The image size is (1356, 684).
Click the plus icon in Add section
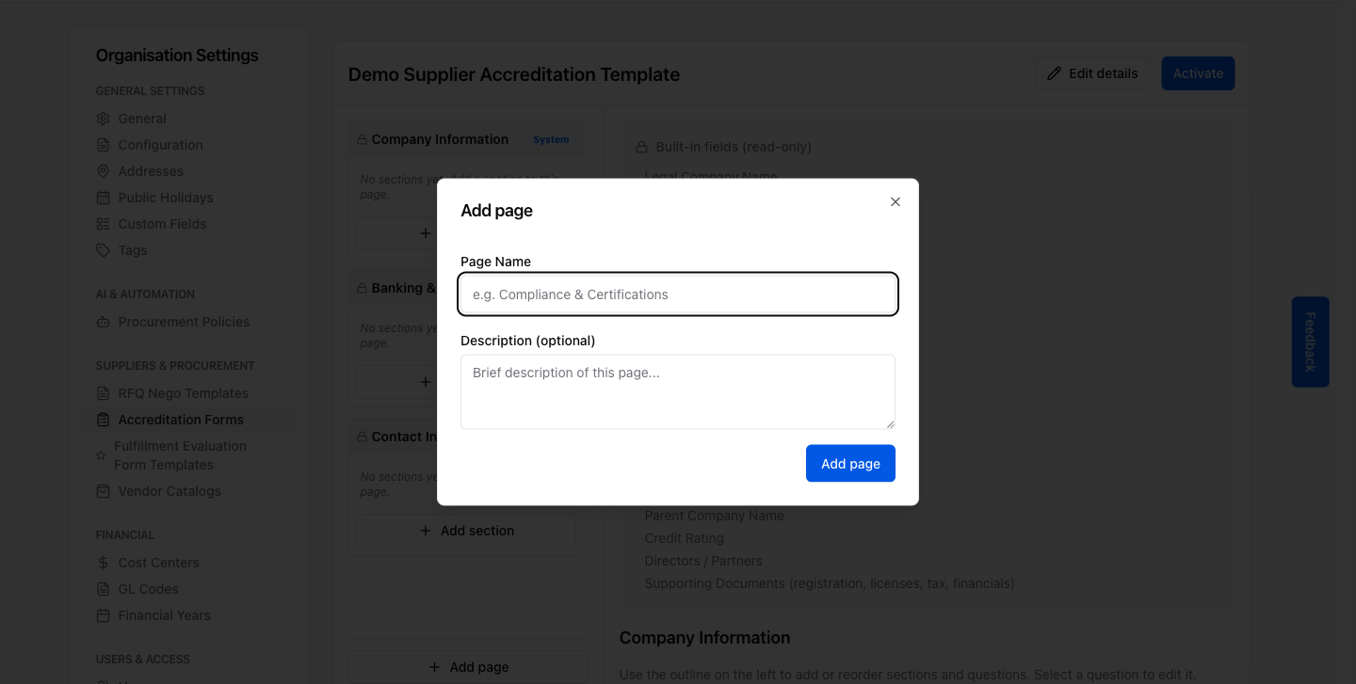(425, 531)
